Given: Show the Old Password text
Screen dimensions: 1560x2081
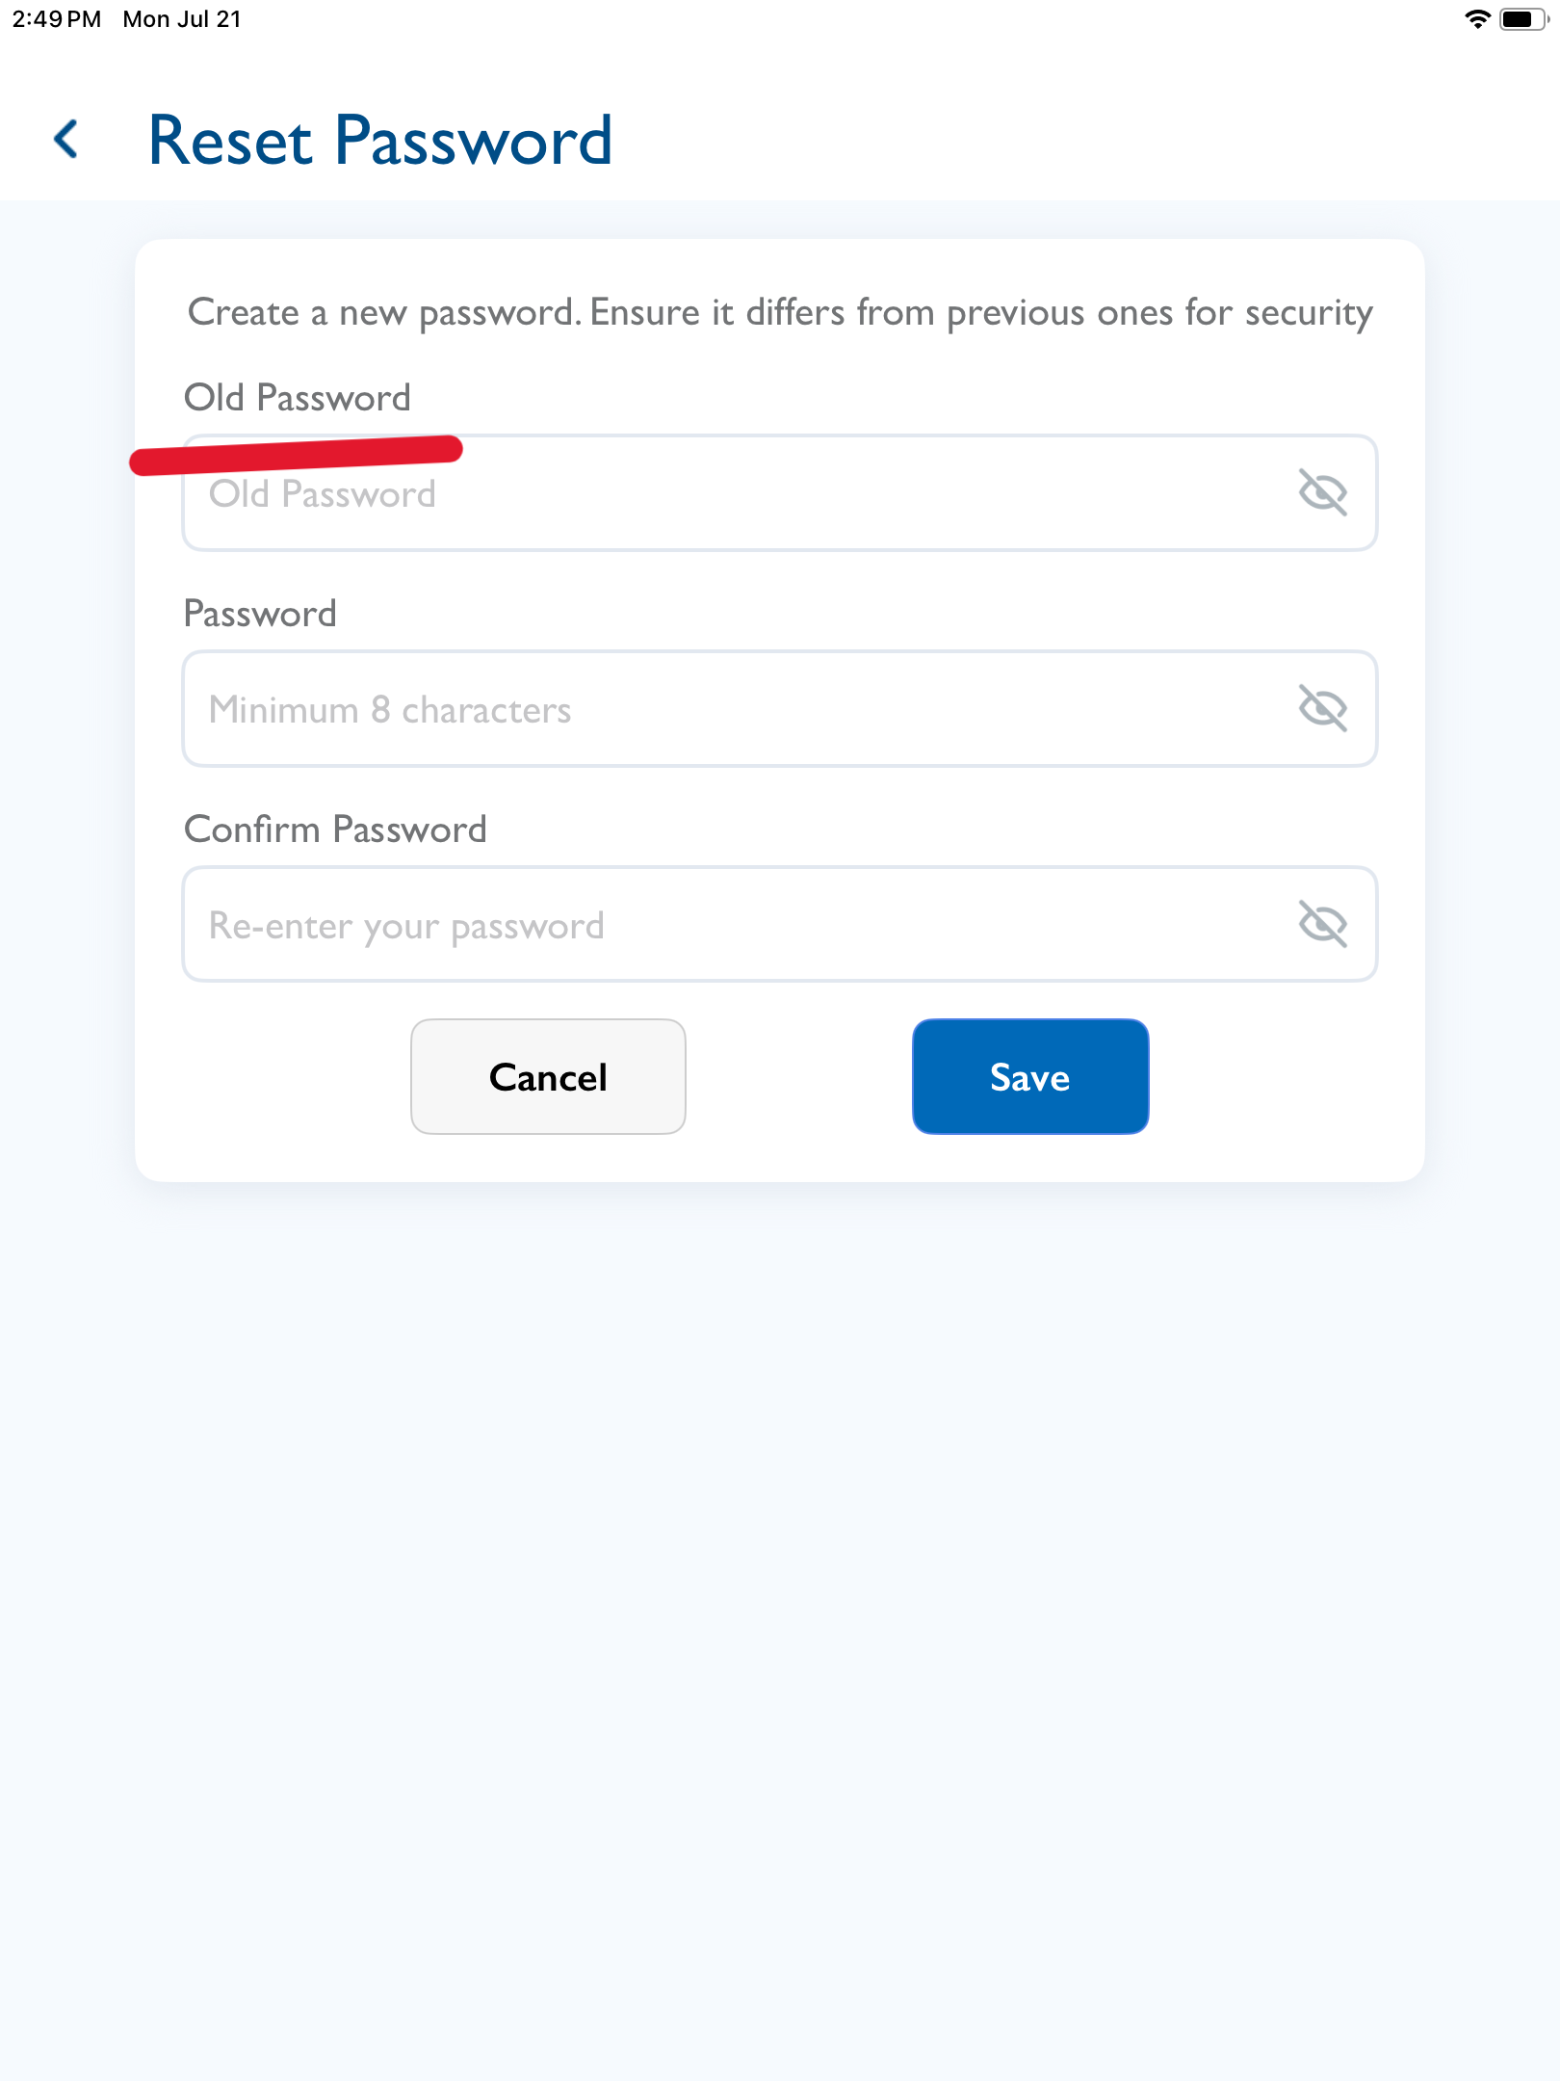Looking at the screenshot, I should click(x=1322, y=492).
